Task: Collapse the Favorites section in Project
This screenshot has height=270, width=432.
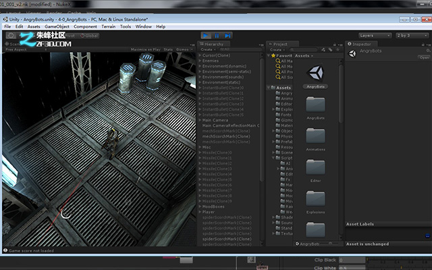Action: tap(269, 55)
